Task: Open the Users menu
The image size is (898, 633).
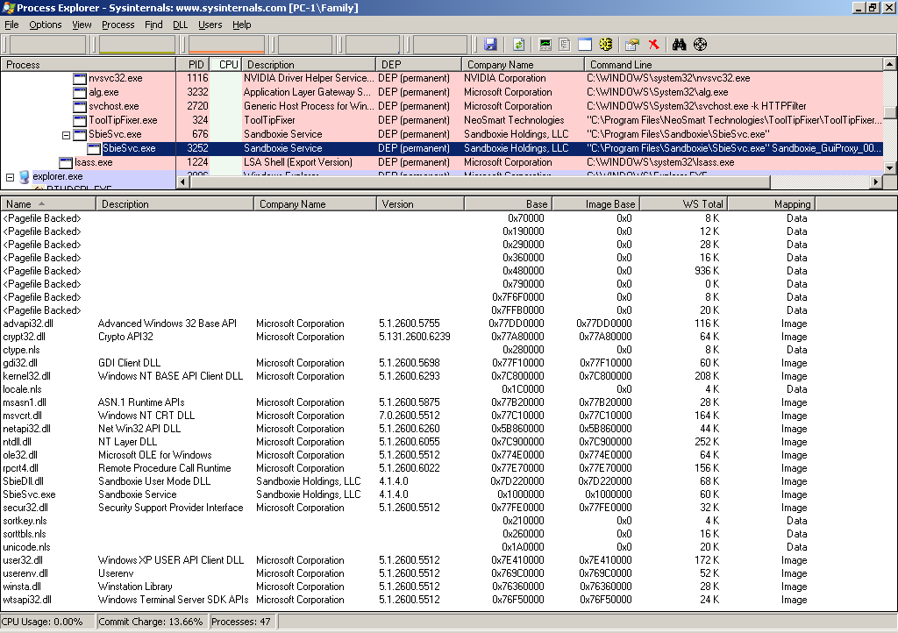Action: [x=210, y=25]
